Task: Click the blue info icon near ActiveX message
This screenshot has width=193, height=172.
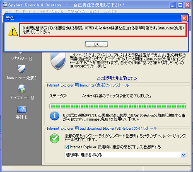Action: (x=55, y=116)
